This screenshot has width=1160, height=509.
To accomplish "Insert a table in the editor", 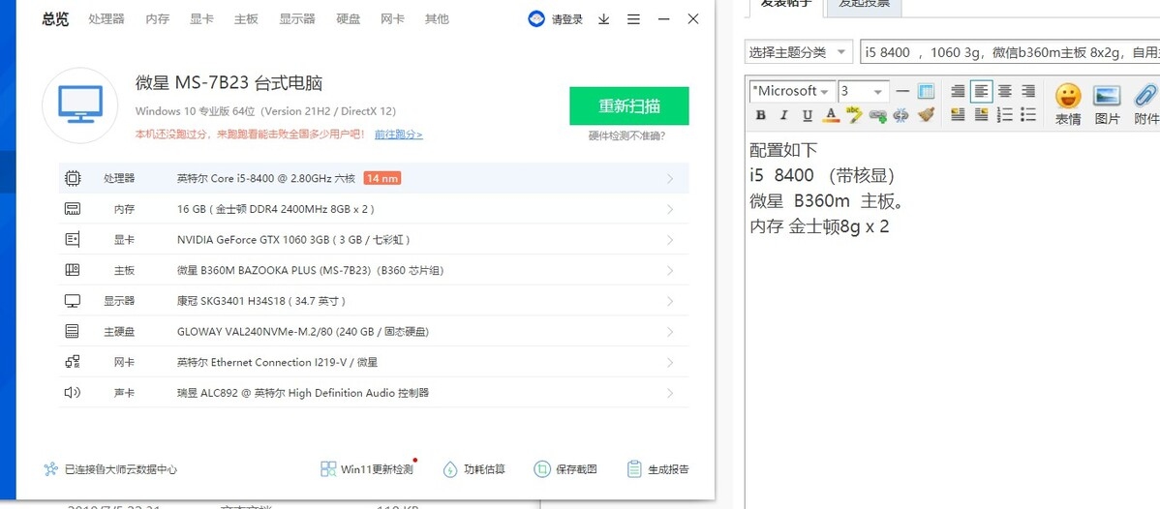I will click(x=926, y=91).
